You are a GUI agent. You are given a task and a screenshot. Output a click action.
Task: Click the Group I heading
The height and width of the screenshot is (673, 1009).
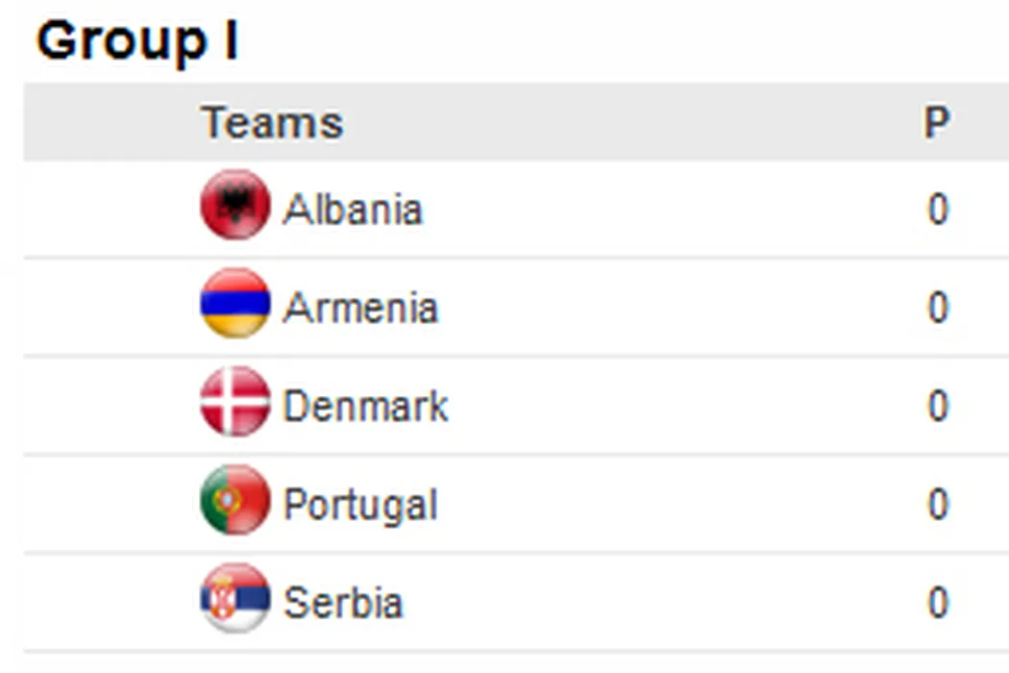tap(136, 42)
